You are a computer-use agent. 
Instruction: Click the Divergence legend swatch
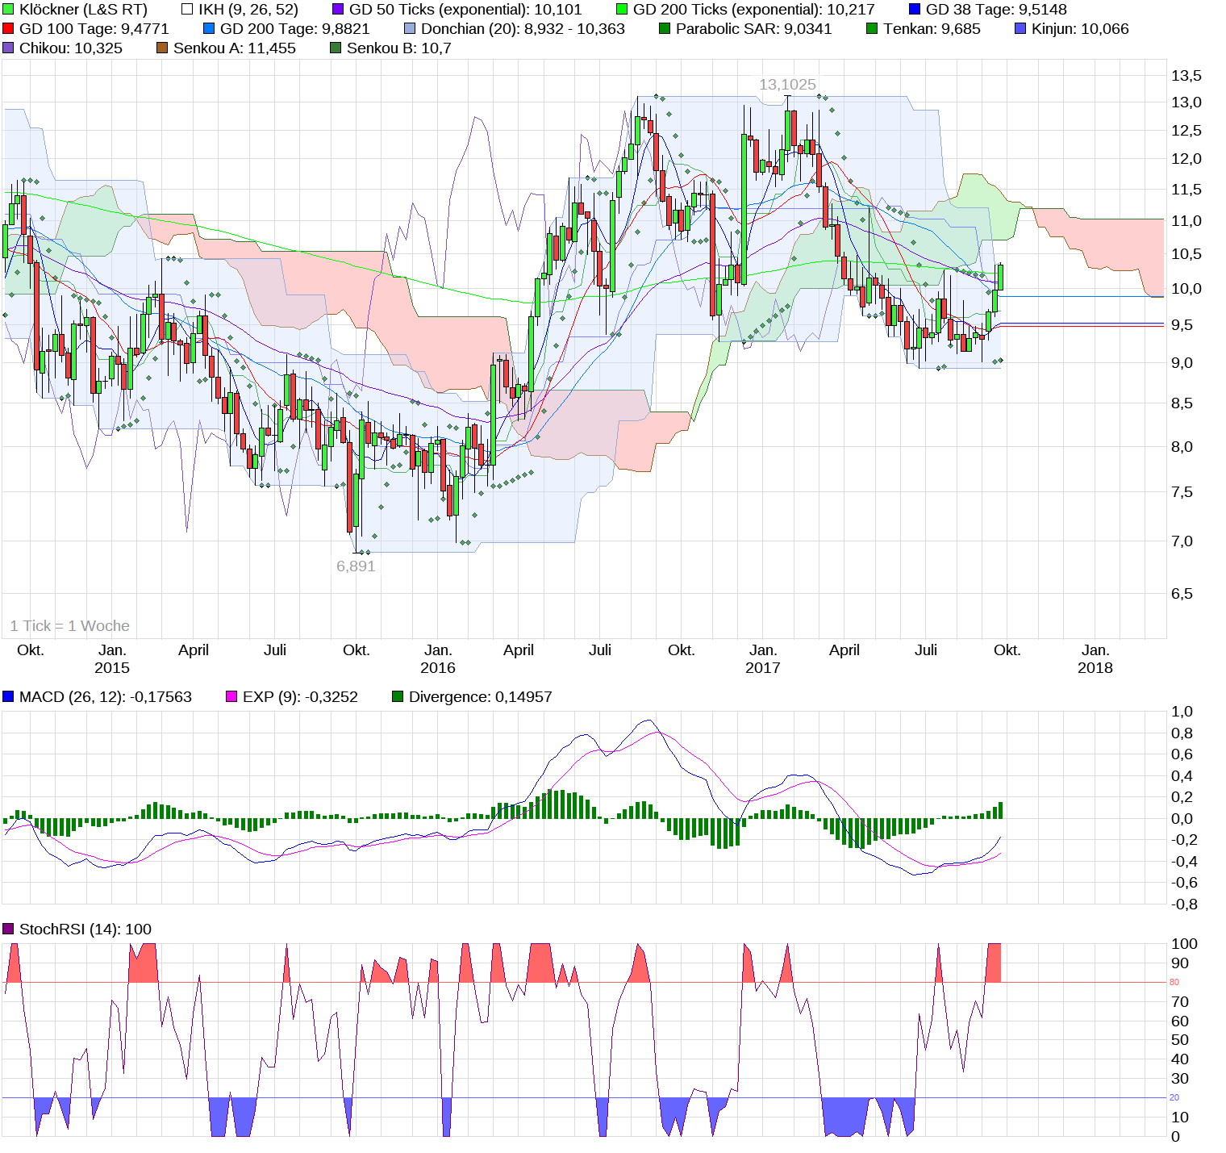[x=398, y=697]
